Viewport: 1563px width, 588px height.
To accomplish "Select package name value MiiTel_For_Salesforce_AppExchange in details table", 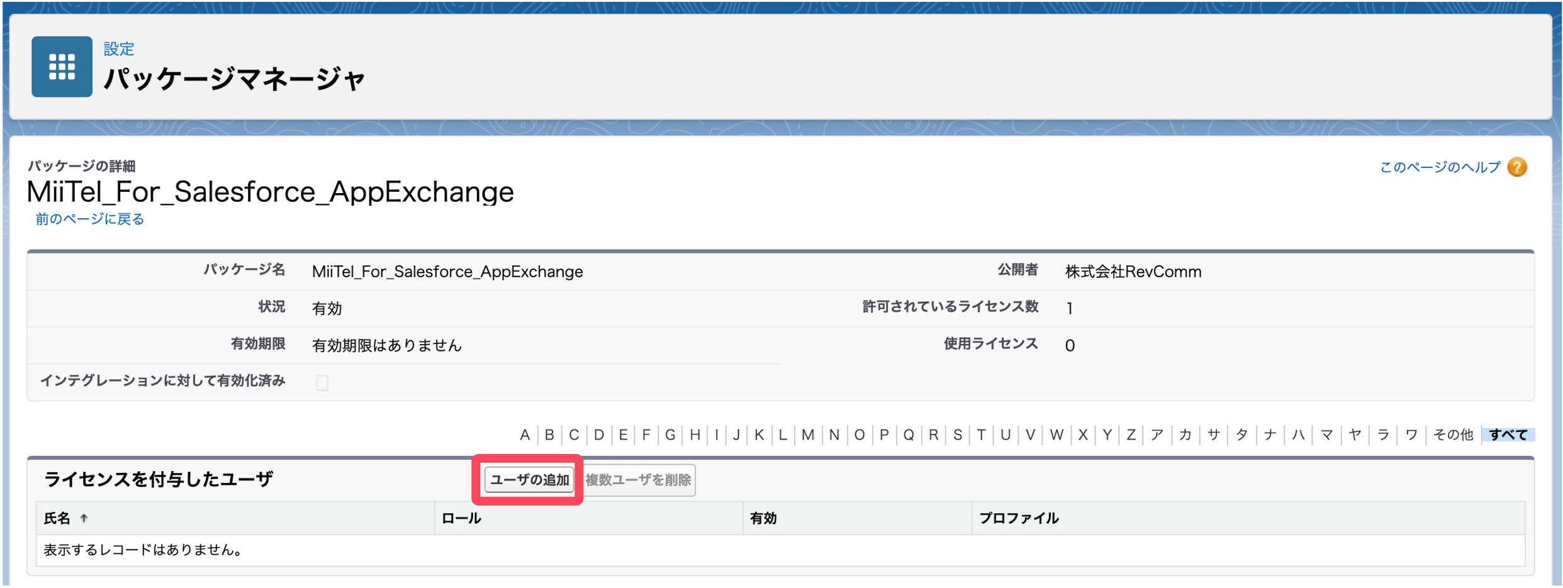I will pos(447,272).
